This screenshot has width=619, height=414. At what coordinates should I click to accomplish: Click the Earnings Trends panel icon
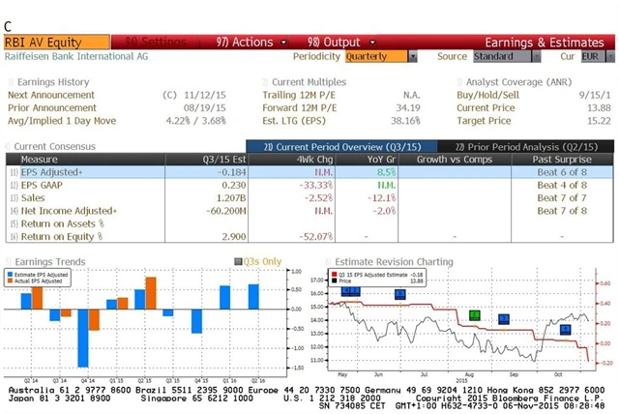point(10,261)
